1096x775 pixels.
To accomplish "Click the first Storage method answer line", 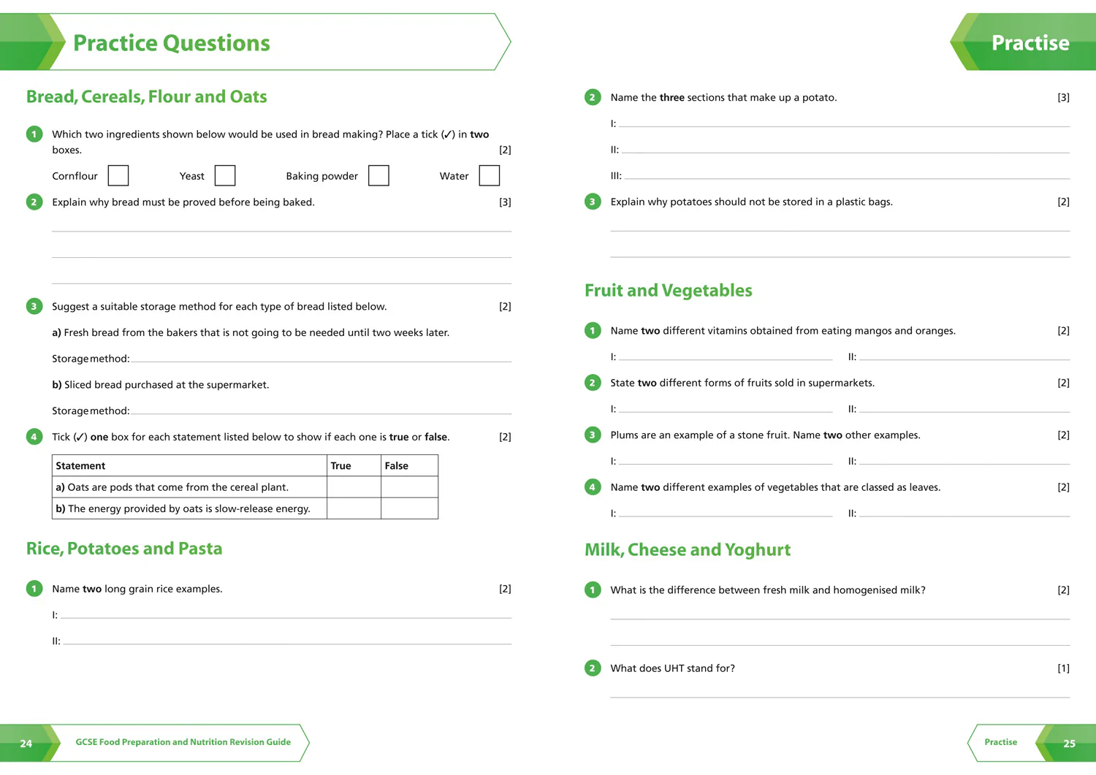I will point(321,359).
